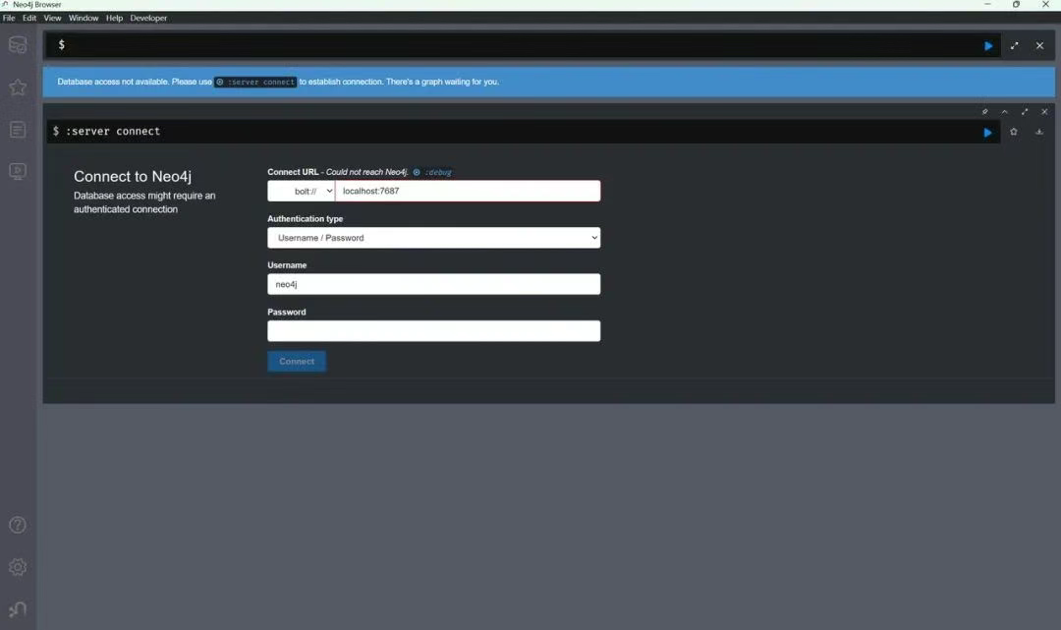1061x630 pixels.
Task: Focus the Password input field
Action: click(434, 331)
